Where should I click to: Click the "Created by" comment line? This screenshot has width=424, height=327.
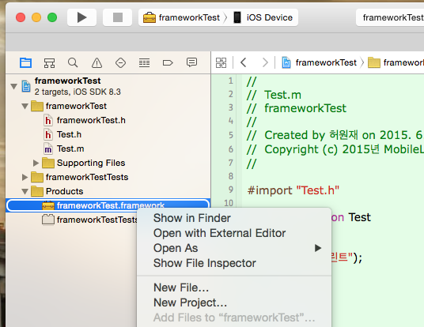[335, 135]
